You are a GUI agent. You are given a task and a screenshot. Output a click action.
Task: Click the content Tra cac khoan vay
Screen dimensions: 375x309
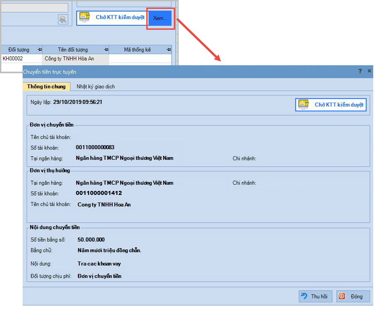99,264
